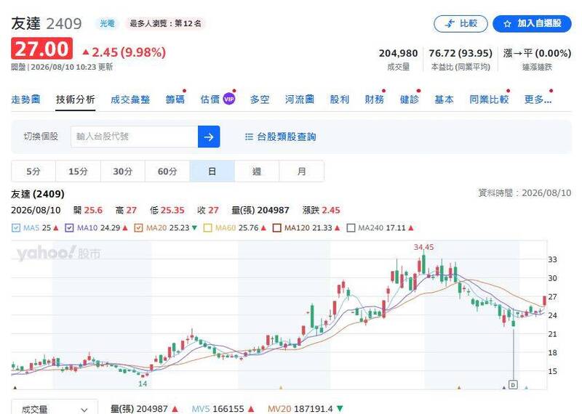Viewport: 582px width, 414px height.
Task: Toggle the MA20 checkbox
Action: click(138, 228)
